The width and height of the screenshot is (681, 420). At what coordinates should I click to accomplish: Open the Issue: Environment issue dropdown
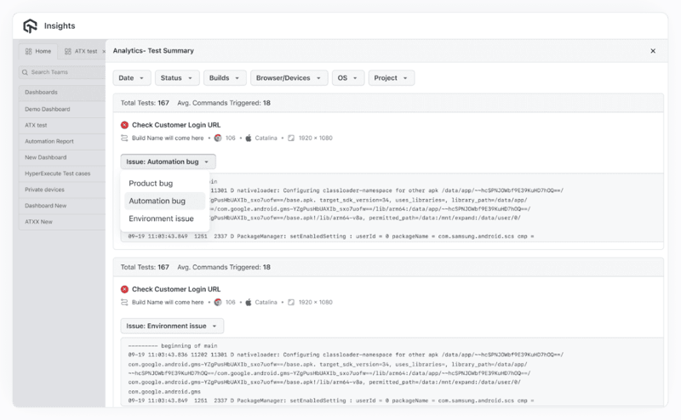[x=172, y=326]
